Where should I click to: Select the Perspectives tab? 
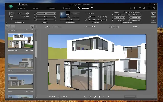click(x=83, y=8)
